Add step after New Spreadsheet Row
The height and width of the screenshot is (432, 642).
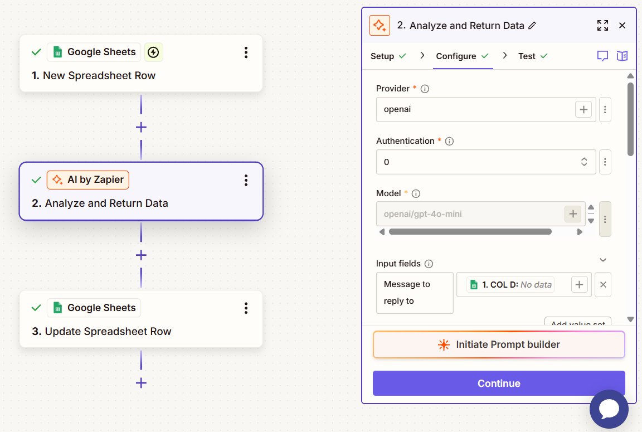(x=141, y=127)
